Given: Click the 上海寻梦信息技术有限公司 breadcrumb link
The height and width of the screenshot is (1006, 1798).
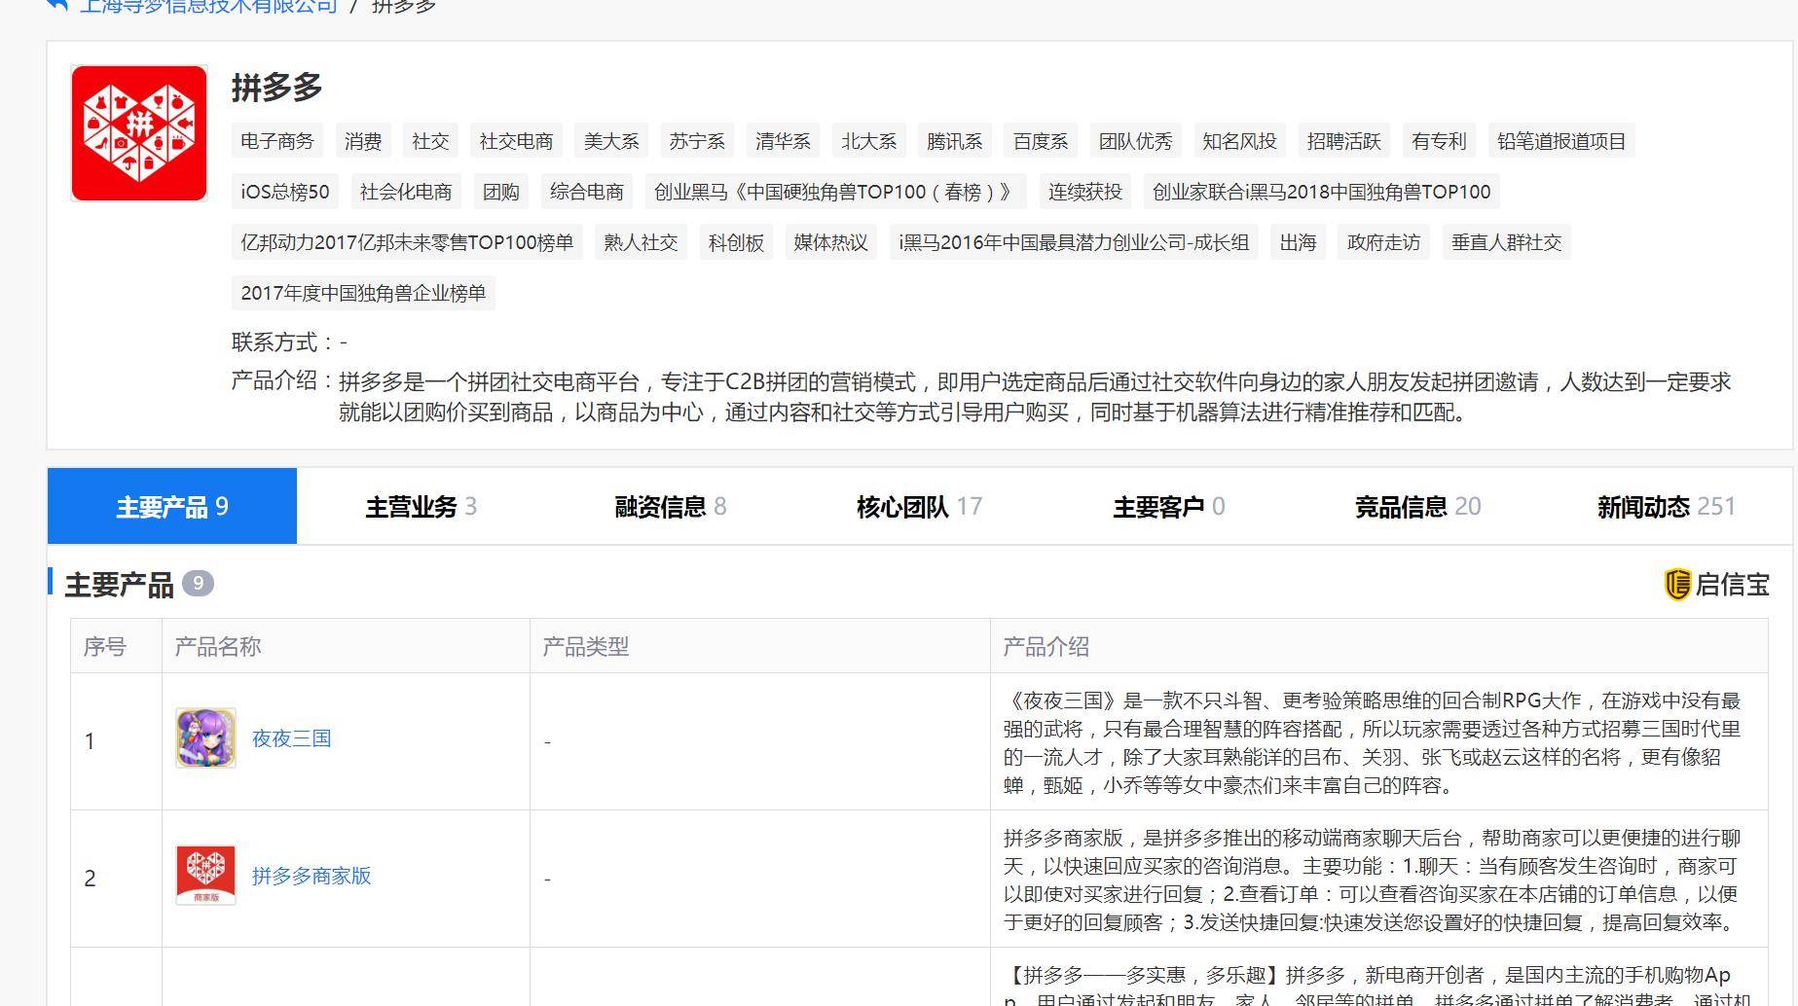Looking at the screenshot, I should pos(208,7).
